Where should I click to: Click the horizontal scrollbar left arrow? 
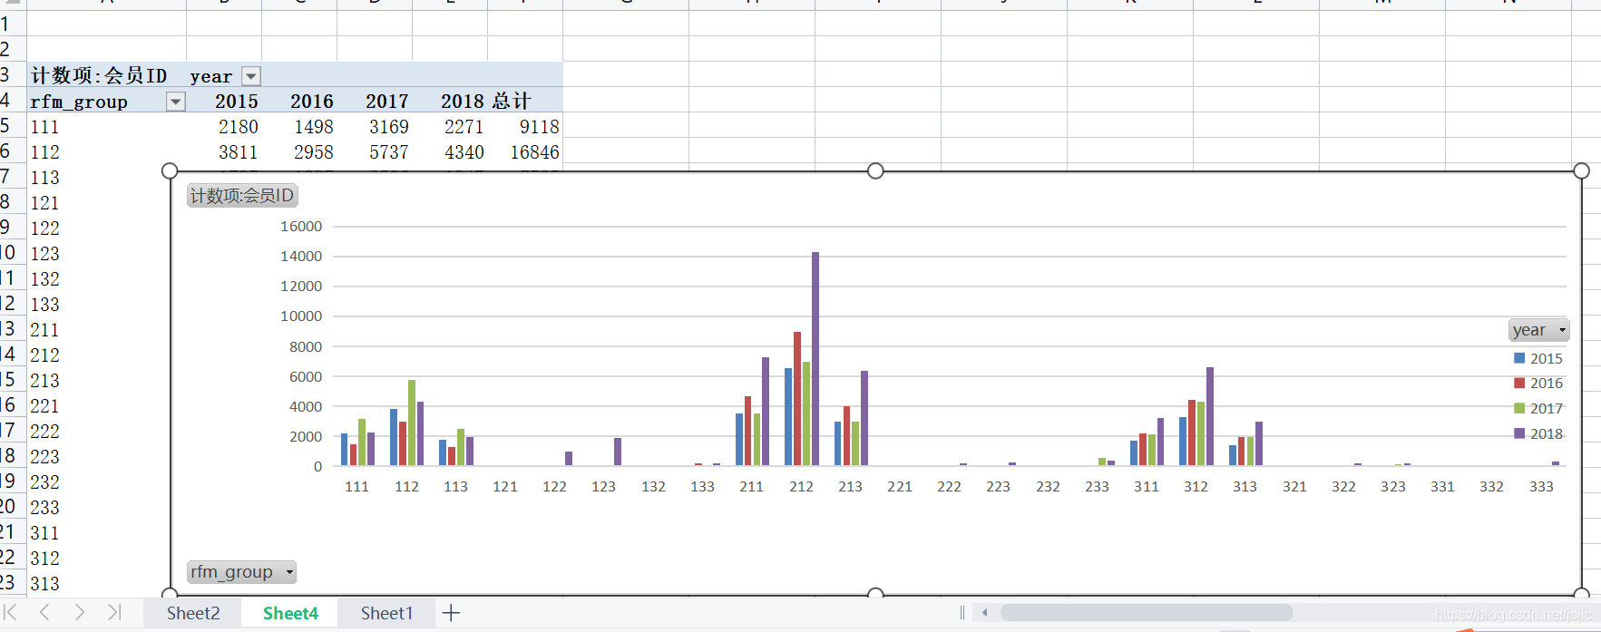[985, 613]
